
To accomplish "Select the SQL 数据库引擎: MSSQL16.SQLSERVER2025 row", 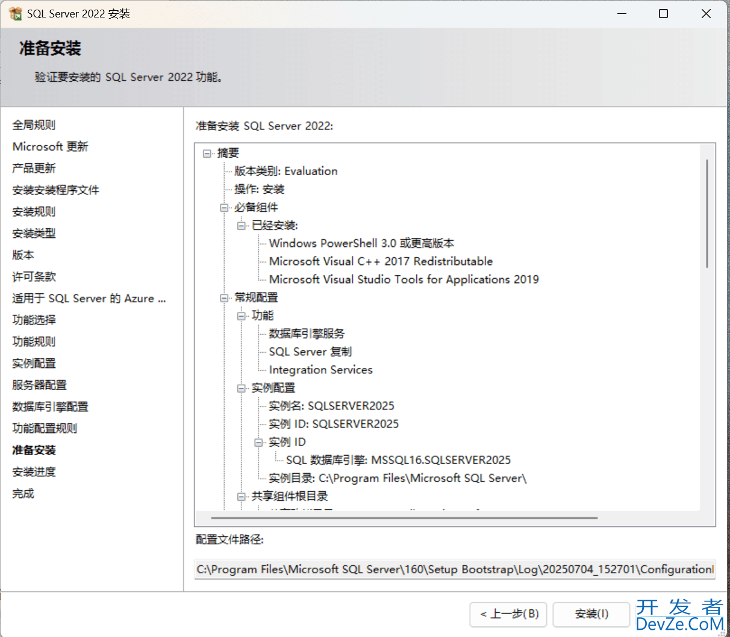I will (398, 460).
